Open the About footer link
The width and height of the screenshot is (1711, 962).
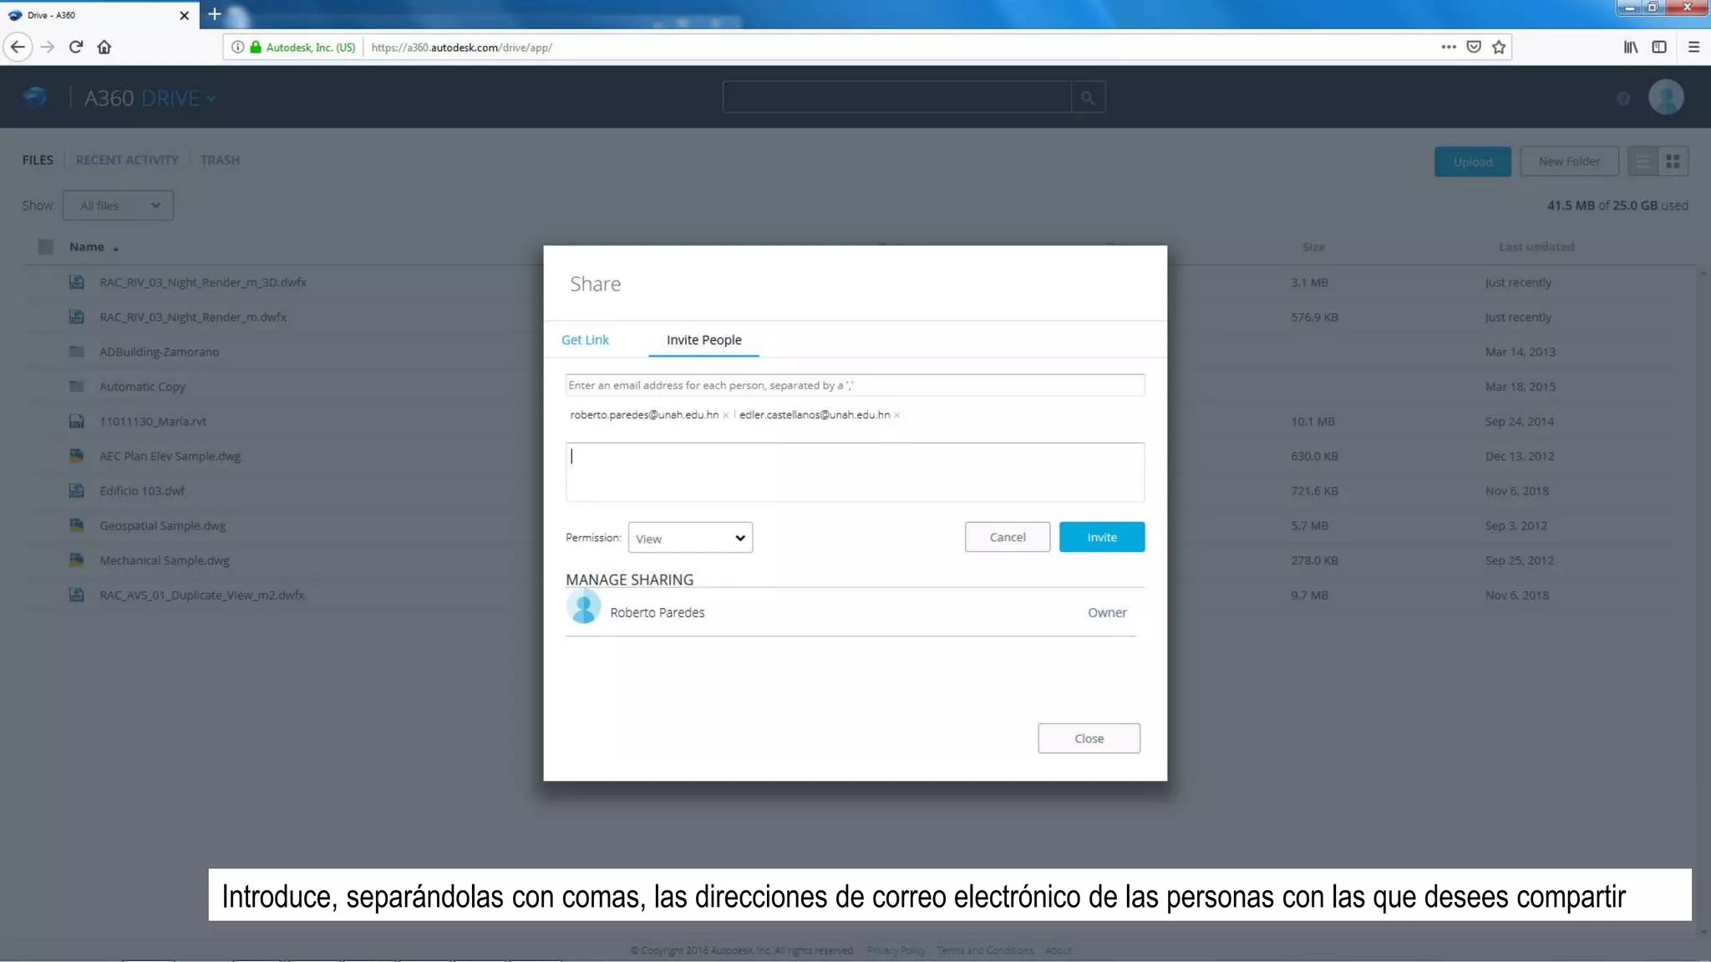pyautogui.click(x=1058, y=950)
